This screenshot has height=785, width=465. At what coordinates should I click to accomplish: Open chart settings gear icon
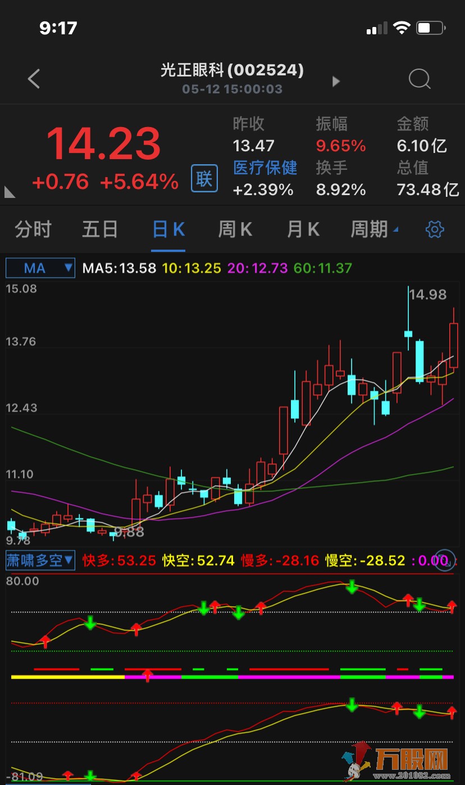click(435, 229)
